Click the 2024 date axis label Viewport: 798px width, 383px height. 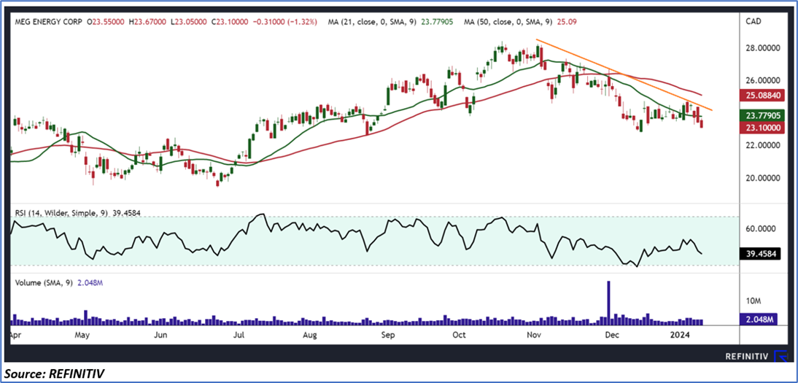[x=679, y=335]
